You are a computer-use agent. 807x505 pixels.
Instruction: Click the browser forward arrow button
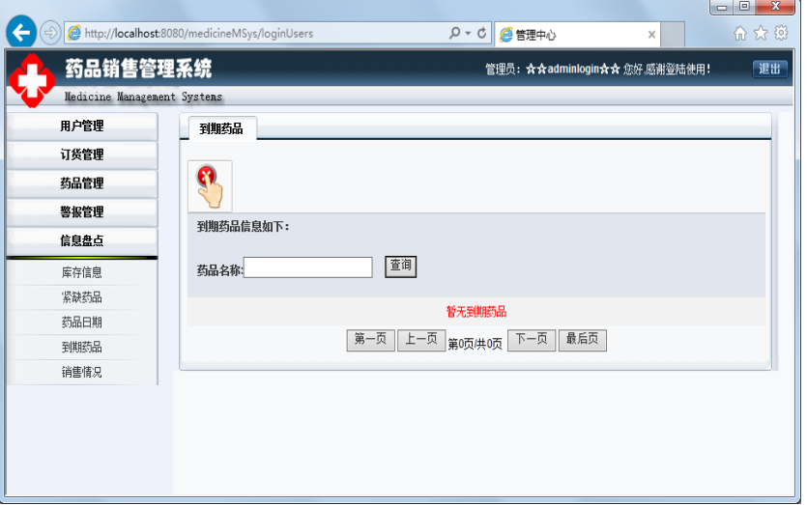50,33
